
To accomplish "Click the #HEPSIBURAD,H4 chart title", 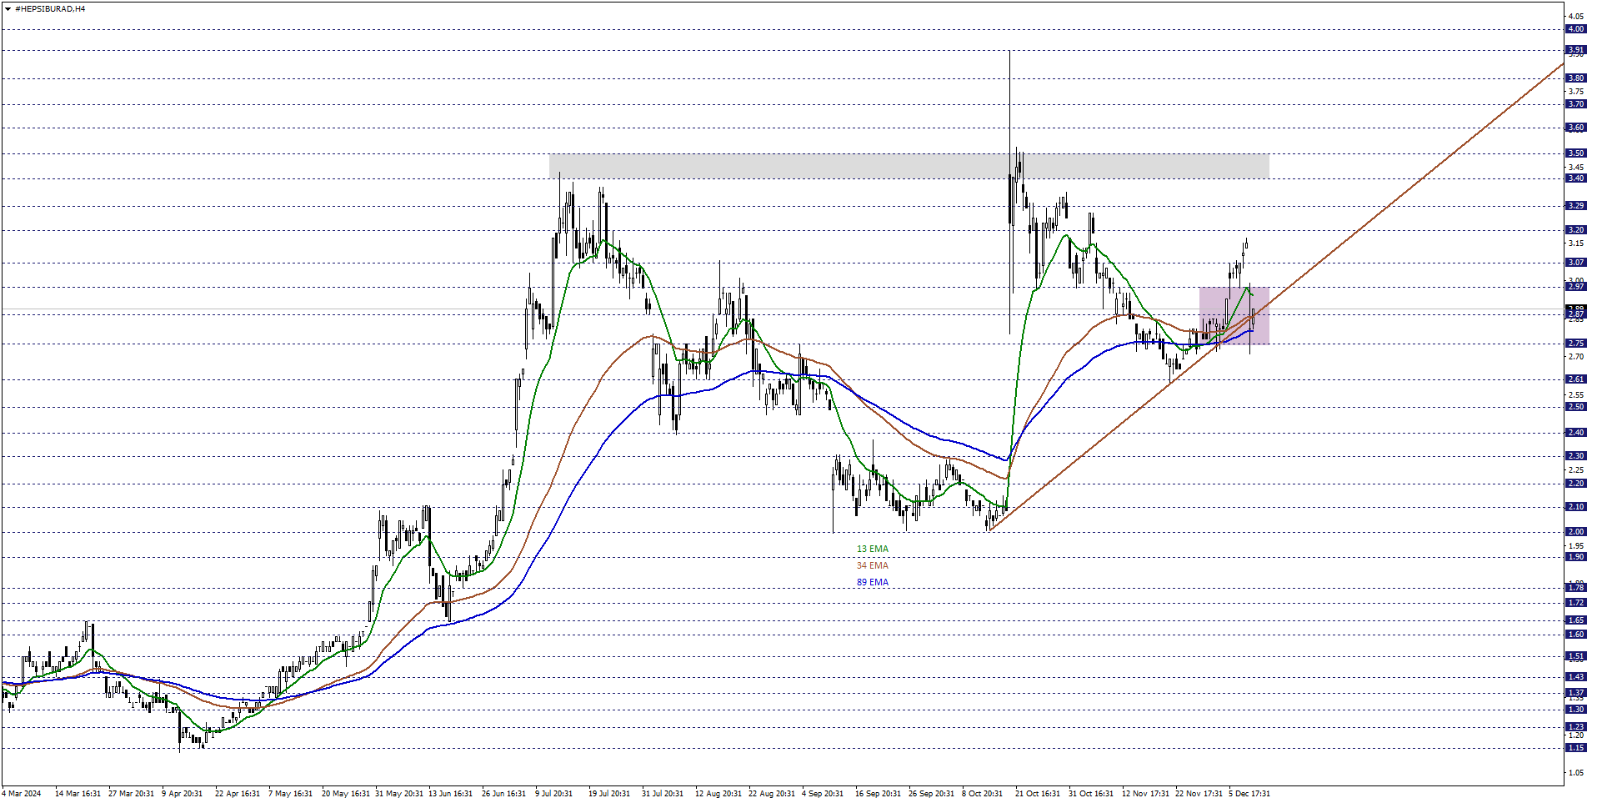I will 50,8.
